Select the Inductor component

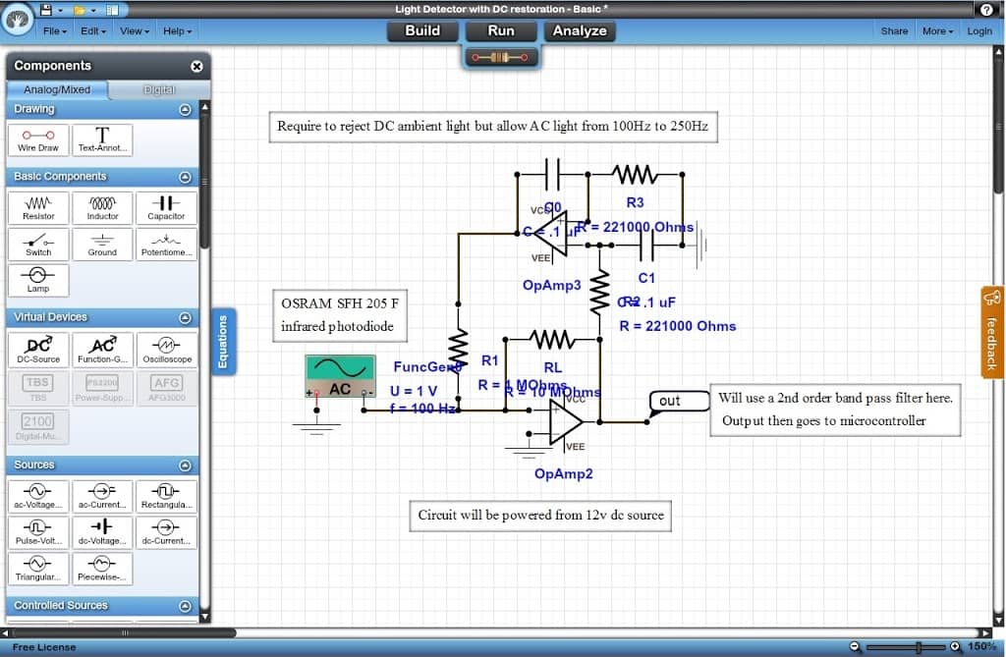(102, 207)
